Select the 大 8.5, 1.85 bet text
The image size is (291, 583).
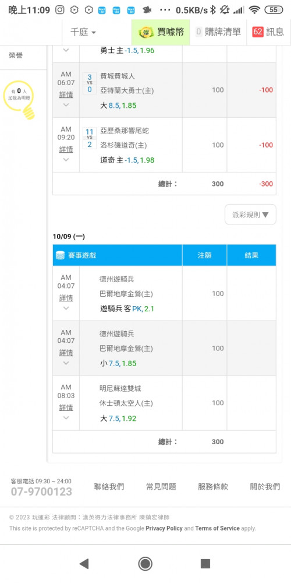(118, 106)
